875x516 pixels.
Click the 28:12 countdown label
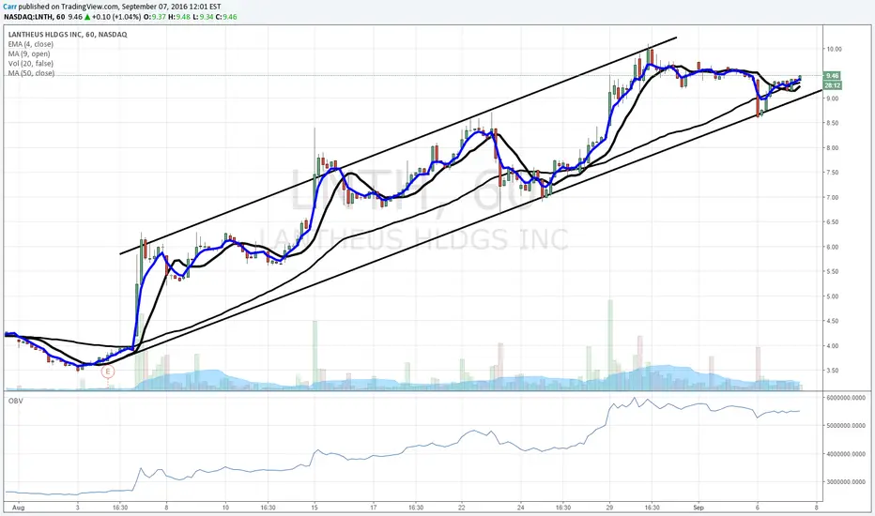tap(832, 85)
